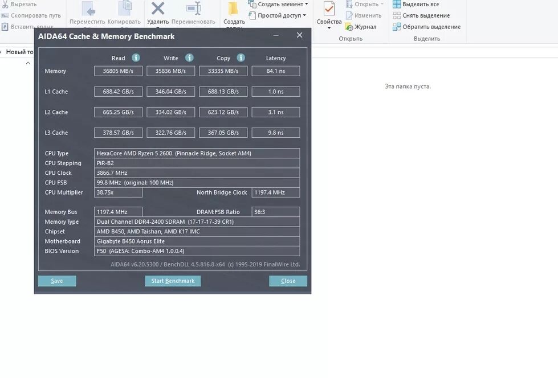The width and height of the screenshot is (558, 378).
Task: Click the Memory Write value 35836 MB/s
Action: coord(171,71)
